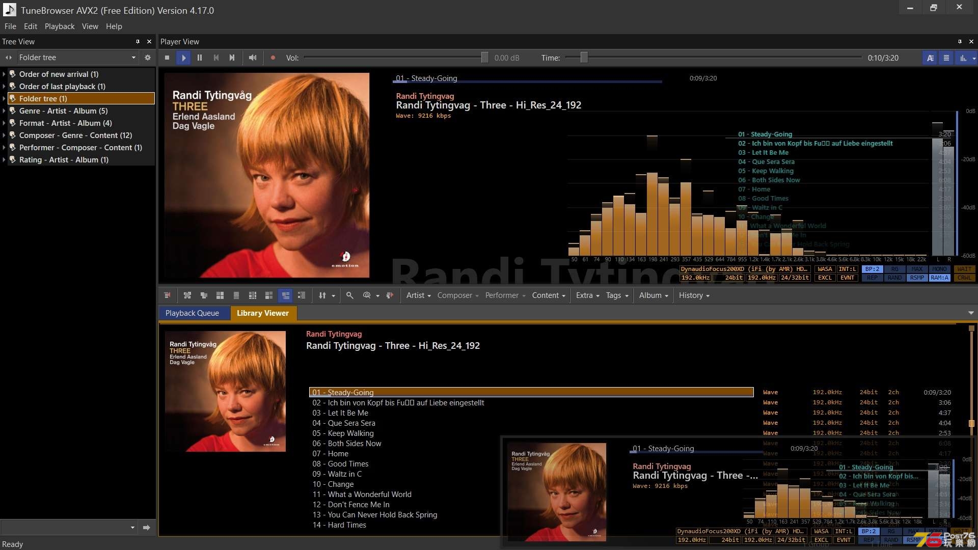Open the Tags dropdown
Screen dimensions: 978x550
pyautogui.click(x=617, y=295)
